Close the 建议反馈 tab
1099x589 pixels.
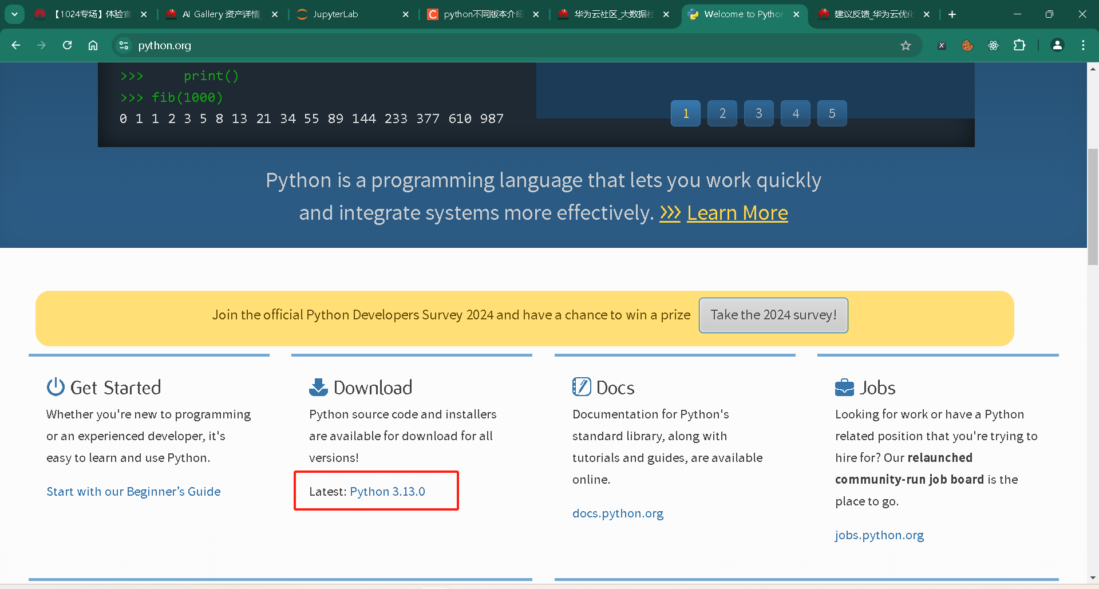click(927, 14)
